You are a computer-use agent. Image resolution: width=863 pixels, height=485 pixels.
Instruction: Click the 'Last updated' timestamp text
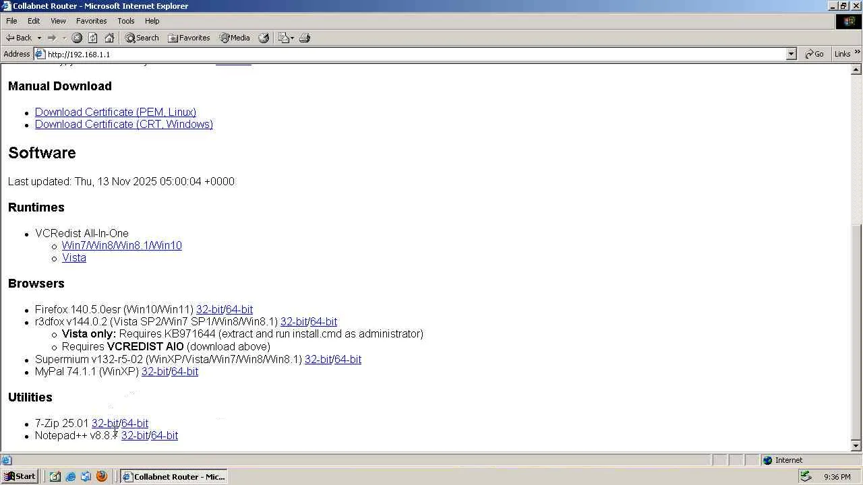121,181
